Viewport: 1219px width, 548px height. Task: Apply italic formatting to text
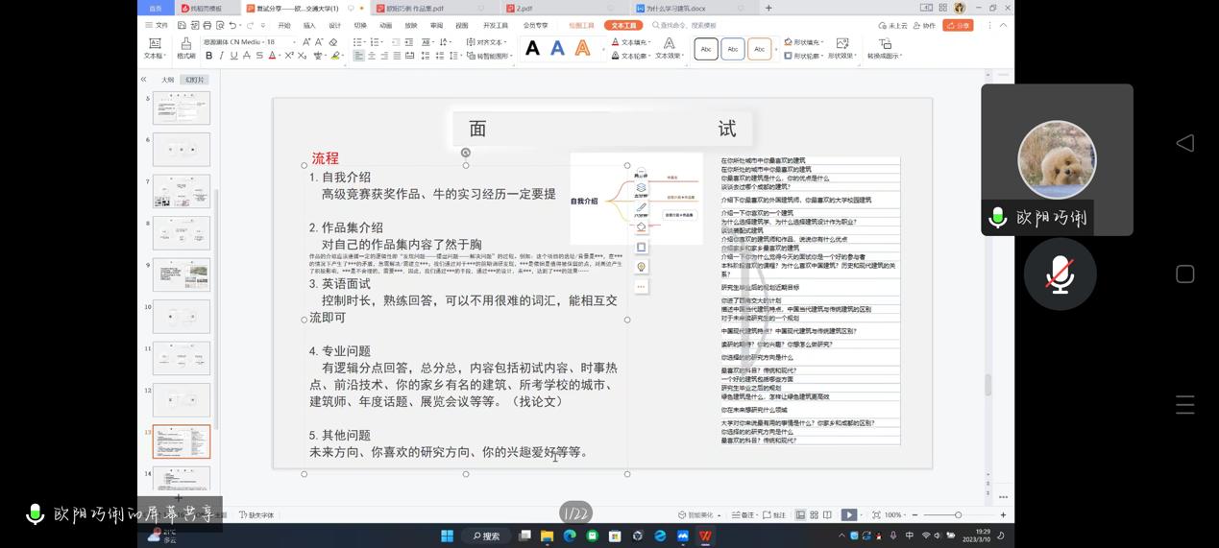click(x=221, y=56)
